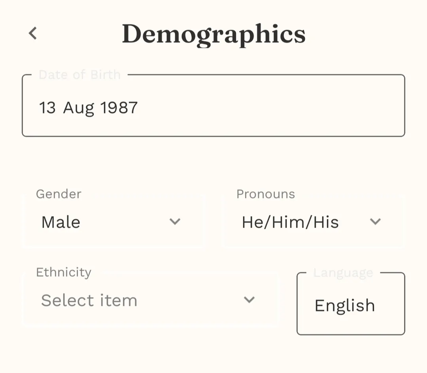Image resolution: width=427 pixels, height=373 pixels.
Task: Expand the chevron beside He/Him/His
Action: point(375,222)
